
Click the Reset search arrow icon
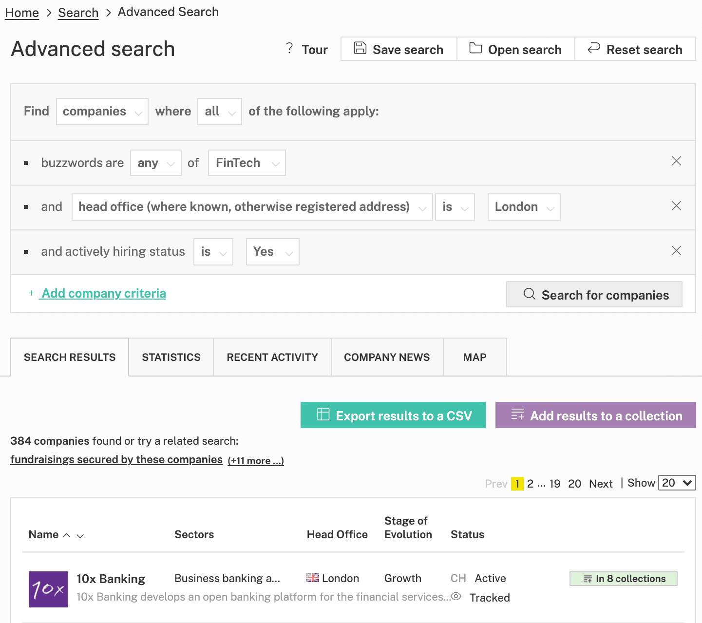[x=594, y=48]
